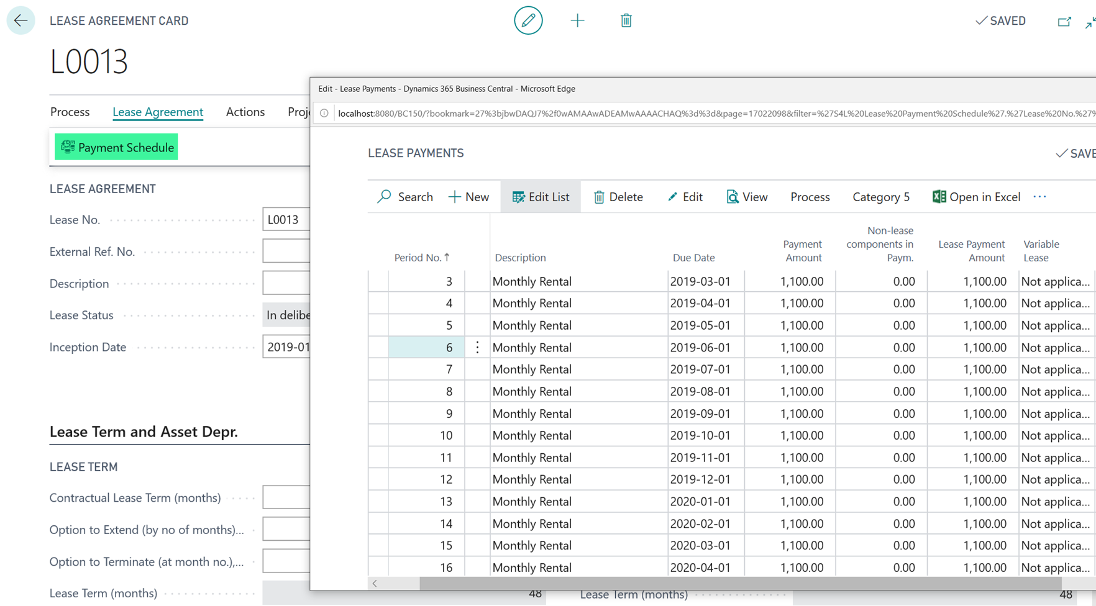Open lease card in new window icon
Screen dimensions: 1096x606
(1064, 21)
